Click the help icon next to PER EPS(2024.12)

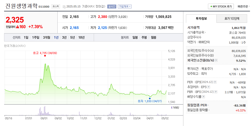click(x=215, y=82)
